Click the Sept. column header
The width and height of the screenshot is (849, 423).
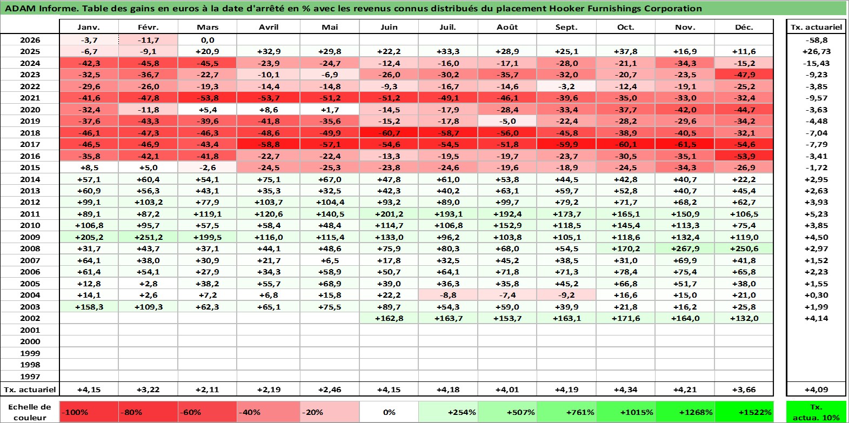click(x=566, y=27)
